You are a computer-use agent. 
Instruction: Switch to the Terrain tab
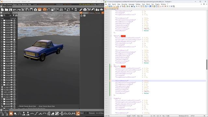coord(98,13)
